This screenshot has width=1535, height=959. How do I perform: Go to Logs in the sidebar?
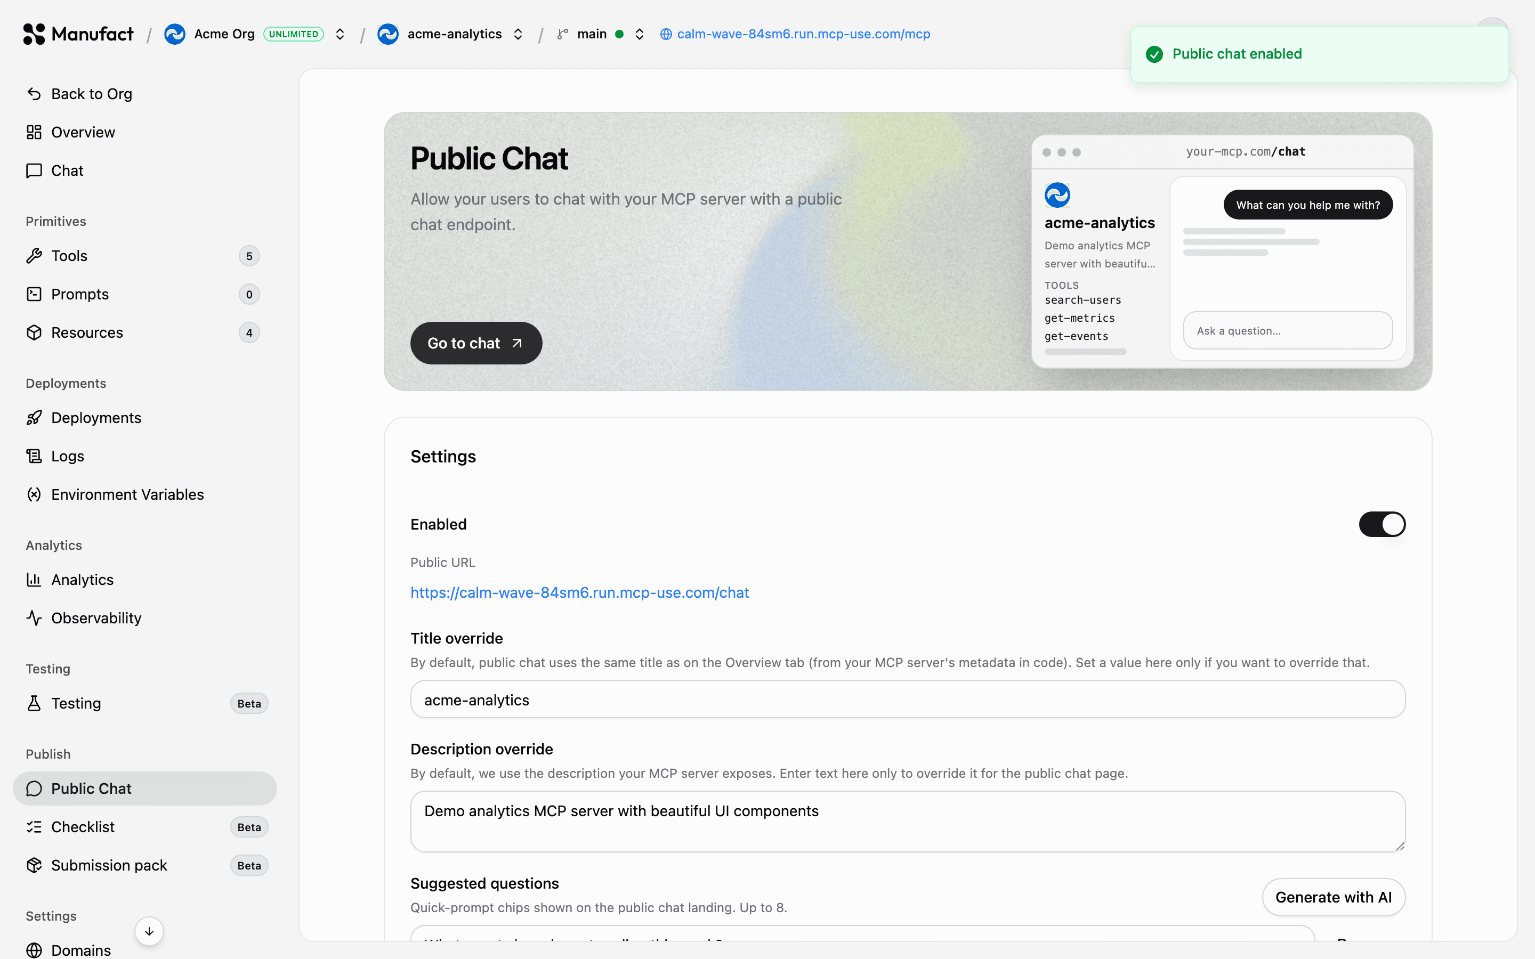(144, 456)
